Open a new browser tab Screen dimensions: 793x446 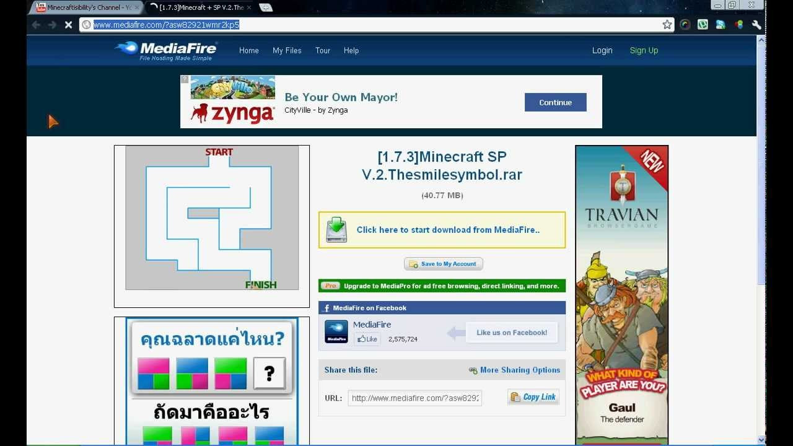265,7
